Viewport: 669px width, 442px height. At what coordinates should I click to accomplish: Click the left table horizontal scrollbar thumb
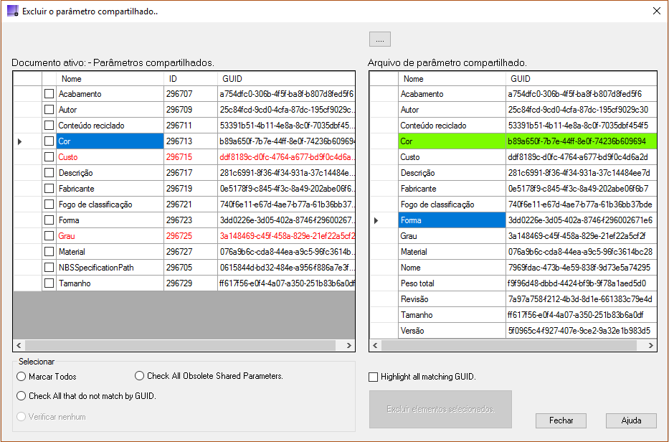(181, 345)
